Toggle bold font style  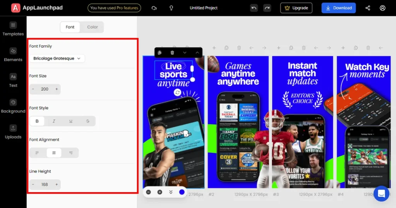37,121
